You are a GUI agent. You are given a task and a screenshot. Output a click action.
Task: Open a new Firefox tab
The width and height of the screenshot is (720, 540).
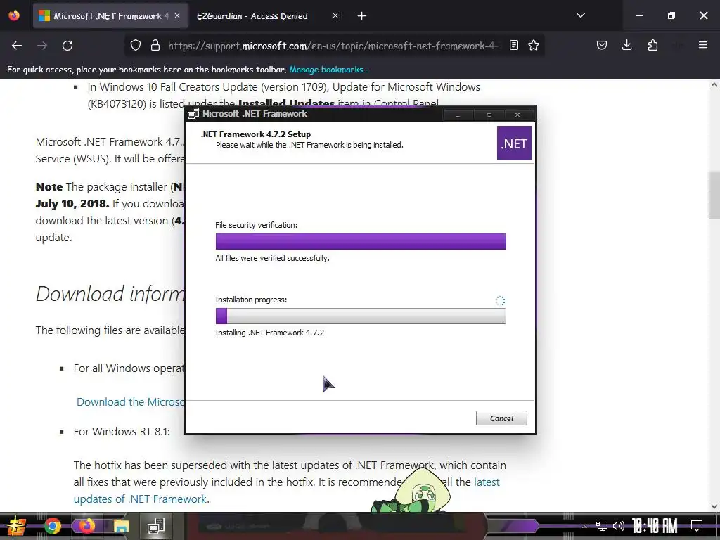click(x=362, y=16)
